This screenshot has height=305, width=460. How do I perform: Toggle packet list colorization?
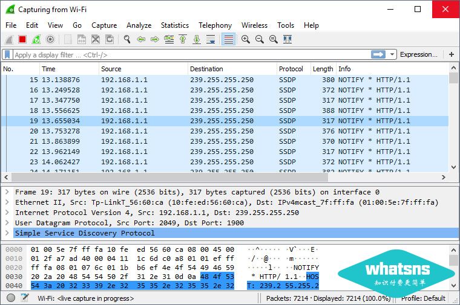pyautogui.click(x=228, y=39)
